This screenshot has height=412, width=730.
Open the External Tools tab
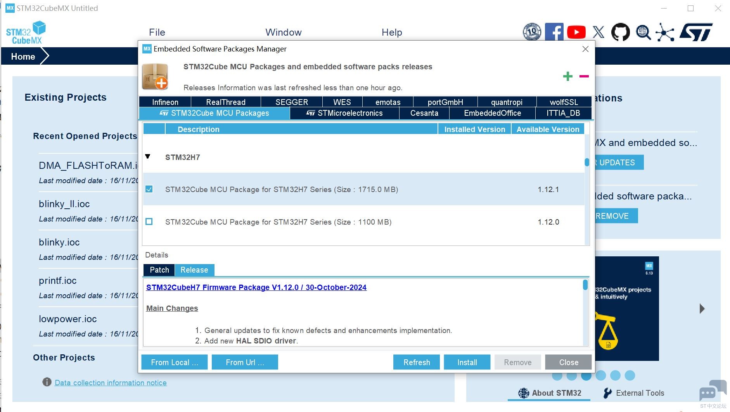[x=634, y=393]
